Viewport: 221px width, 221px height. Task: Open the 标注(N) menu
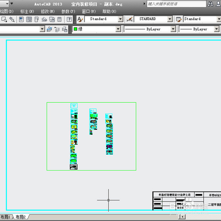tap(27, 11)
